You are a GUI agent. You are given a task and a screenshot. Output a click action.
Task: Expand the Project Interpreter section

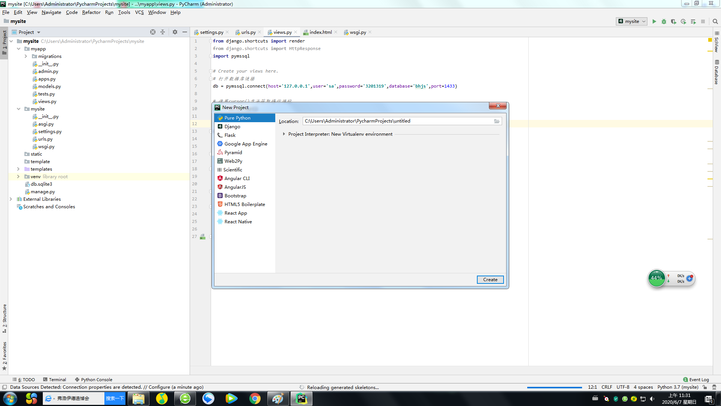tap(284, 134)
